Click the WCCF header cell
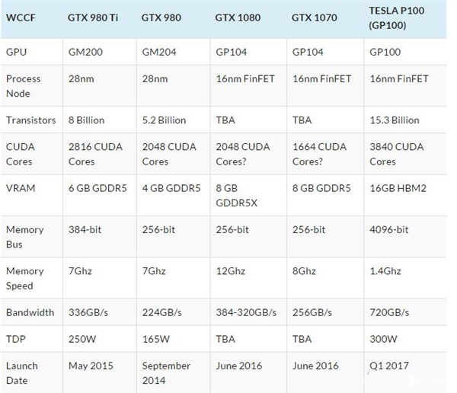Screen dimensions: 457x393 click(21, 16)
